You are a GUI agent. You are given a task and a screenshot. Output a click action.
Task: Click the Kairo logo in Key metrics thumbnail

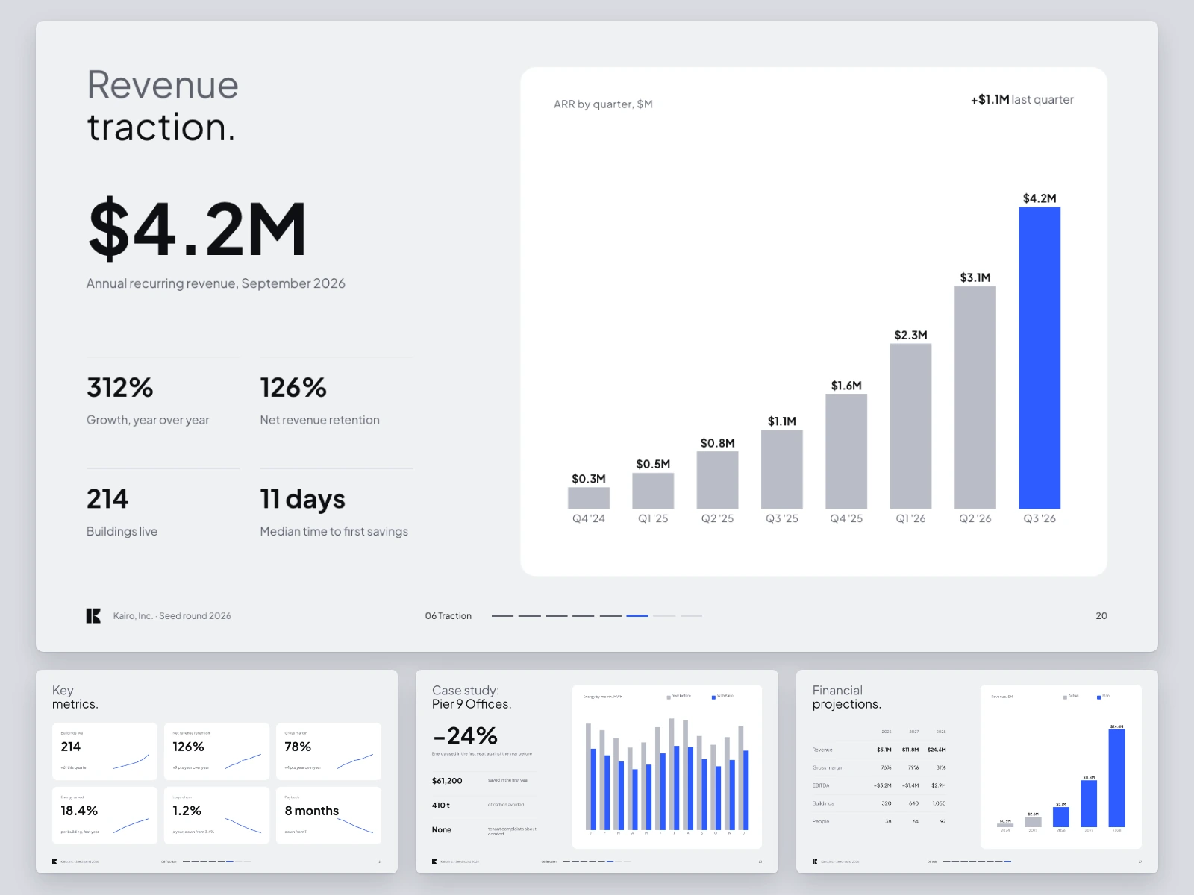click(54, 861)
